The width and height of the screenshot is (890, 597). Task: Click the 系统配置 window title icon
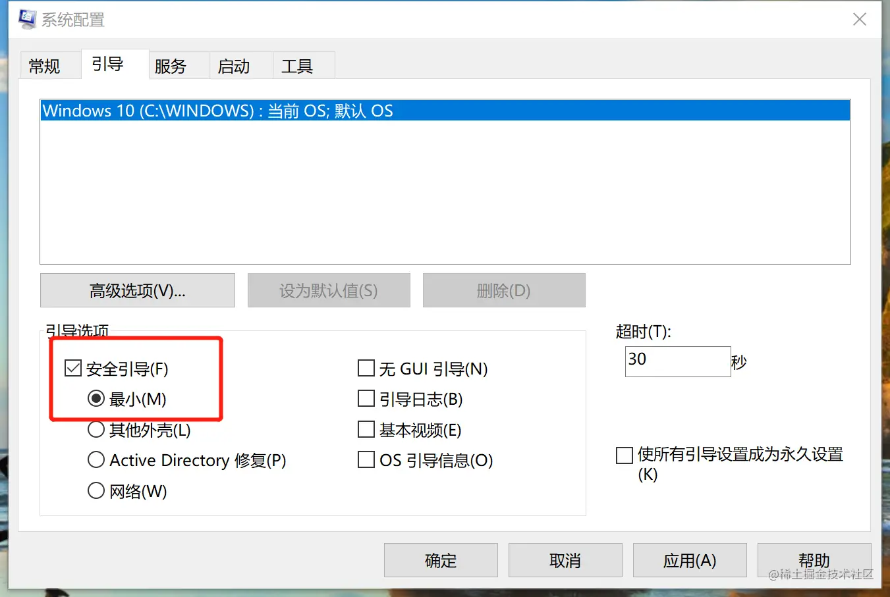tap(27, 19)
